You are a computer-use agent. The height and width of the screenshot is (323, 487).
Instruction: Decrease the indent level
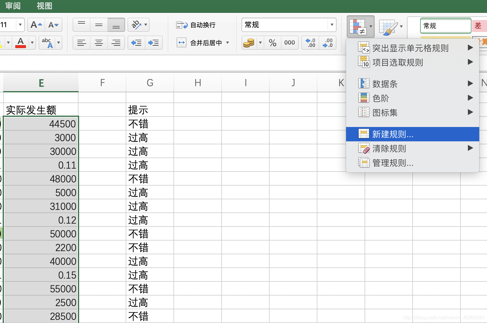(x=136, y=43)
